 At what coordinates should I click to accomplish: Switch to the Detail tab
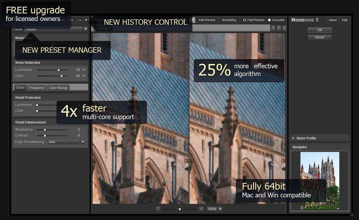[x=20, y=87]
